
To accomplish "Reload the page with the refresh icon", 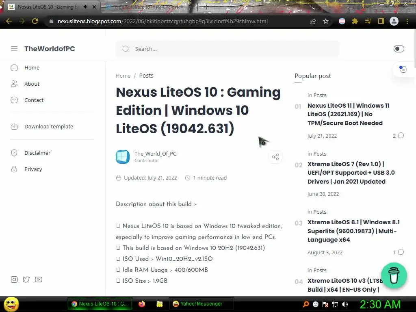I will pyautogui.click(x=35, y=21).
